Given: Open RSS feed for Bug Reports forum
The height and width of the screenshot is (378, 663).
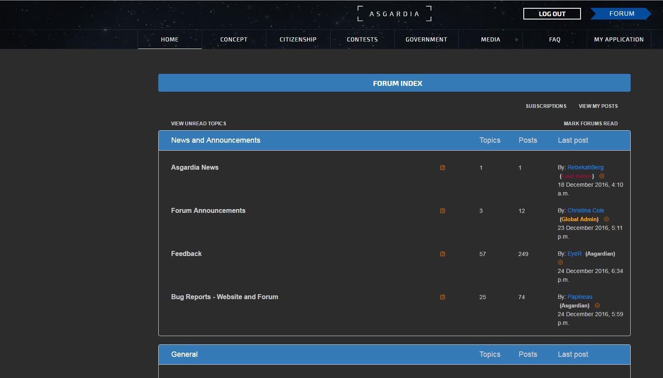Looking at the screenshot, I should tap(443, 297).
